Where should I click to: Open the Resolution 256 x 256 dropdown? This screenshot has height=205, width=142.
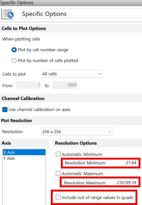click(77, 132)
